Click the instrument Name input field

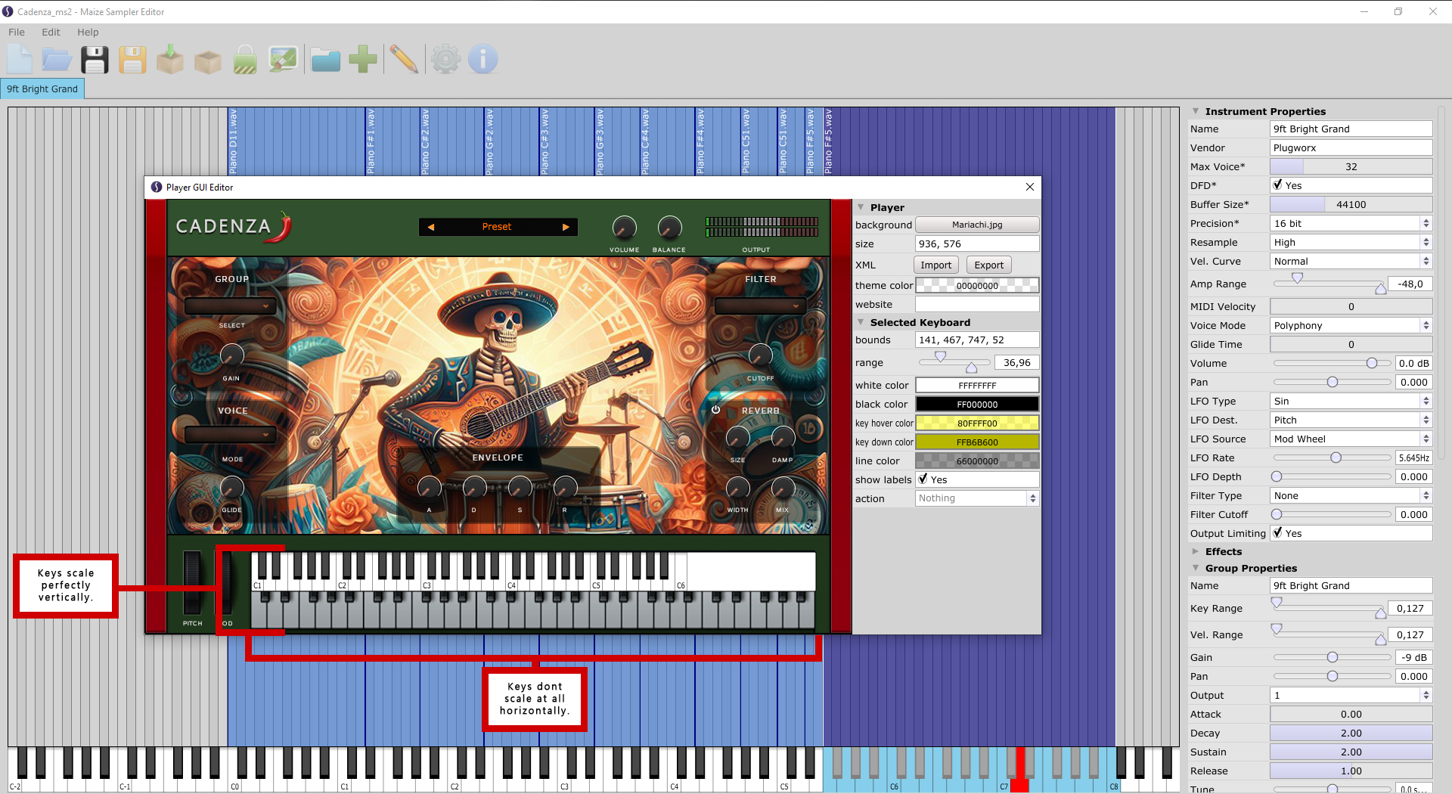click(x=1351, y=129)
